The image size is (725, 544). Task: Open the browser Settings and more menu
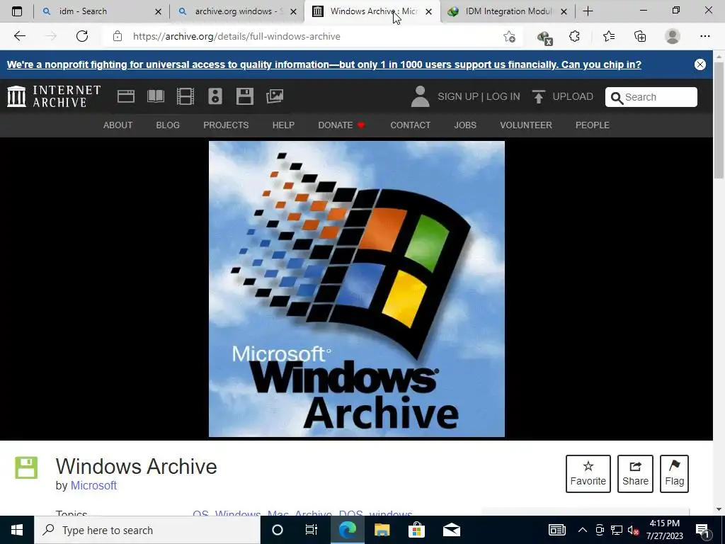704,36
